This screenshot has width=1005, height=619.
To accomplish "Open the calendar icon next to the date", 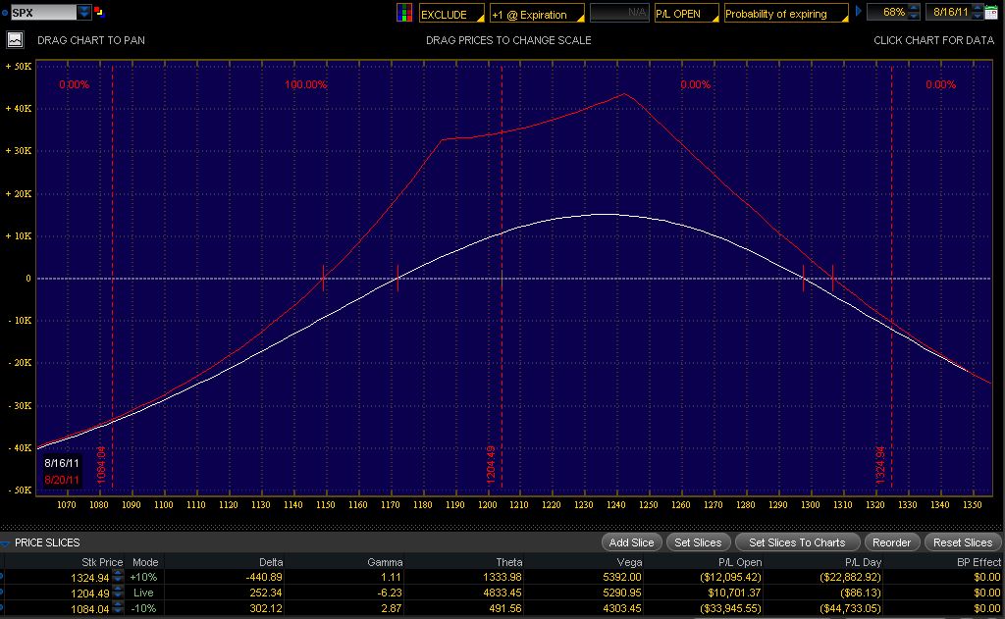I will 991,12.
